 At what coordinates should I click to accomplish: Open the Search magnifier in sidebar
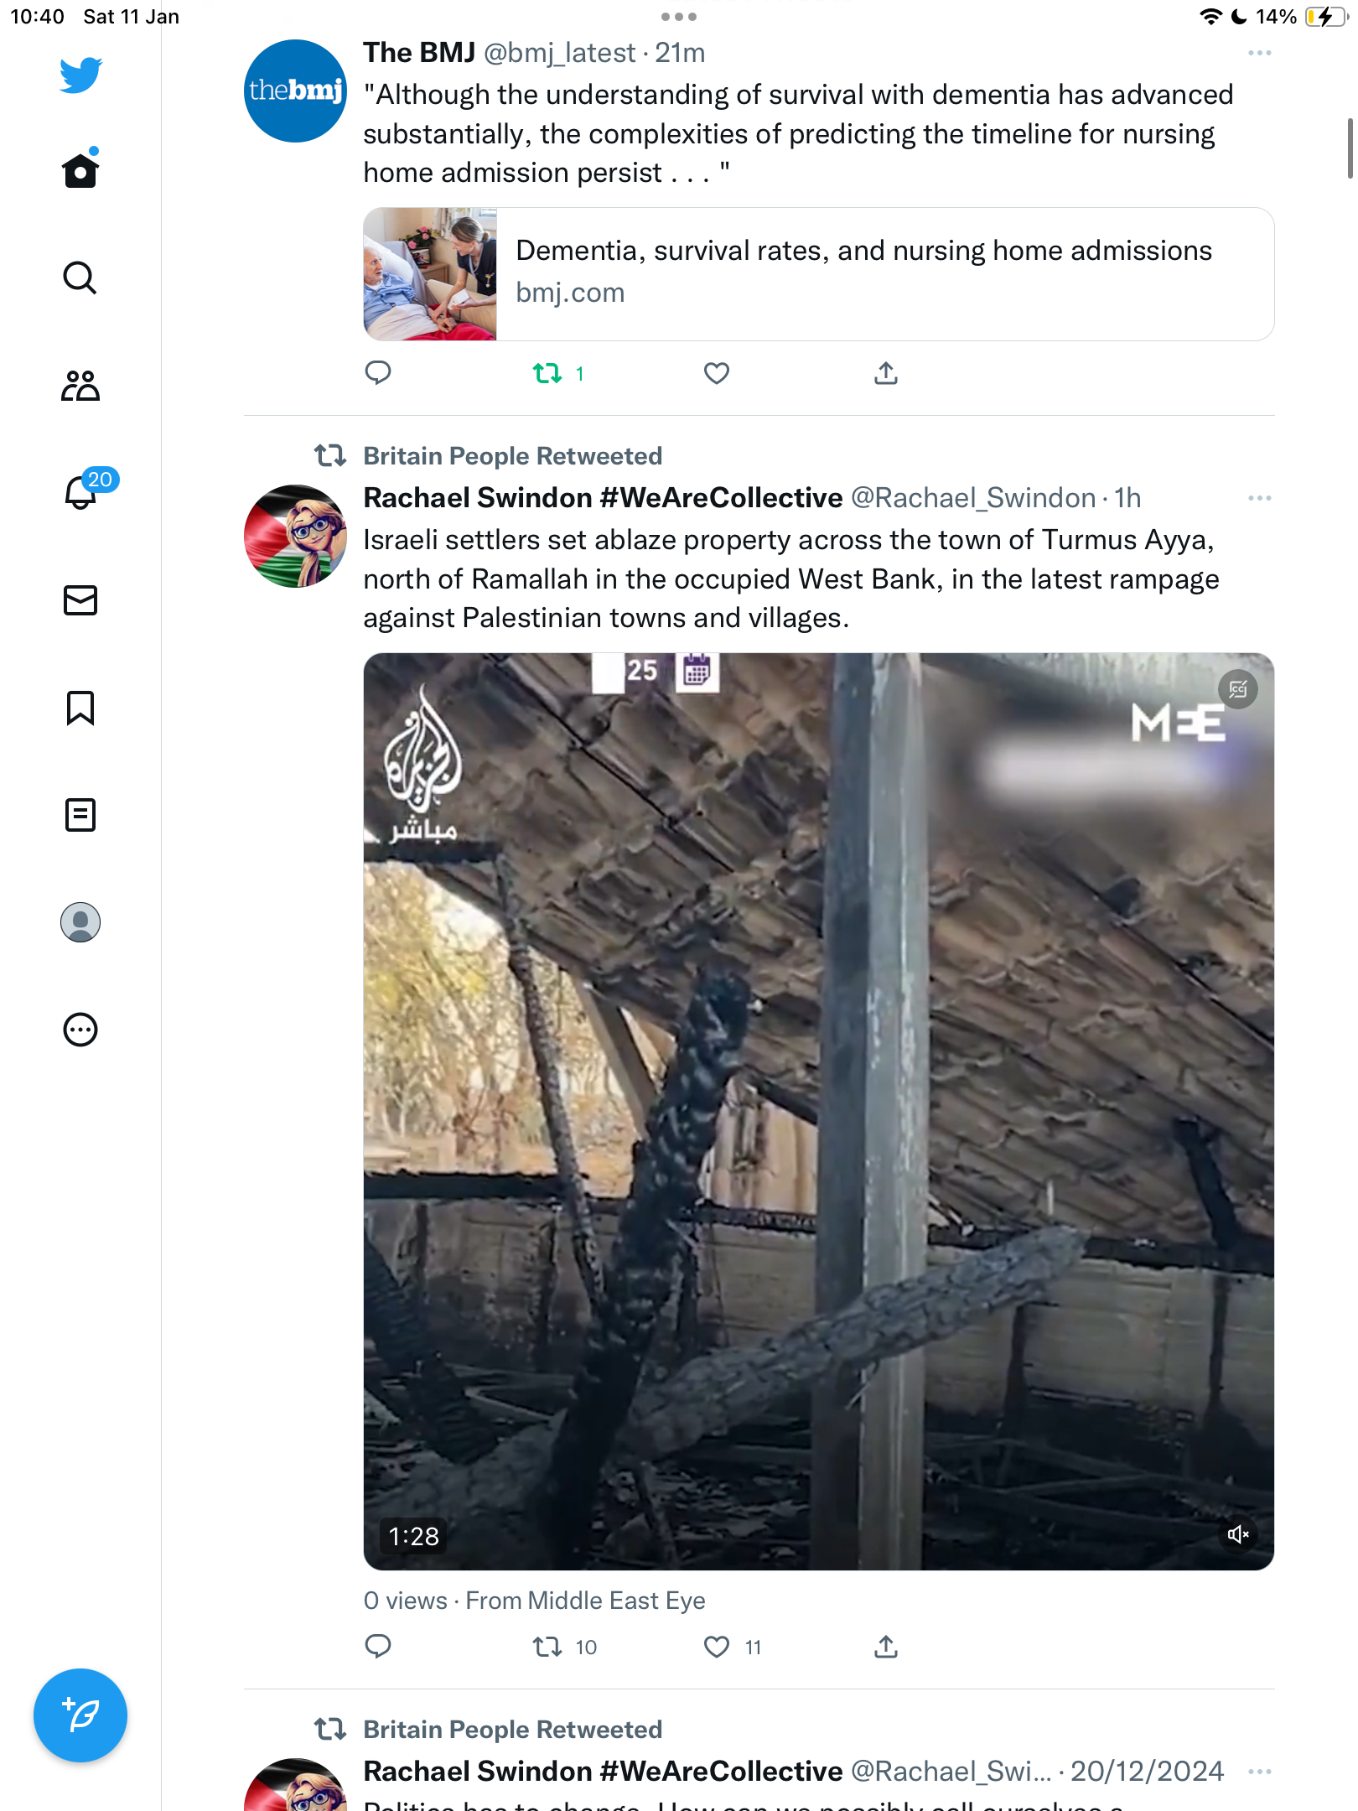point(80,278)
